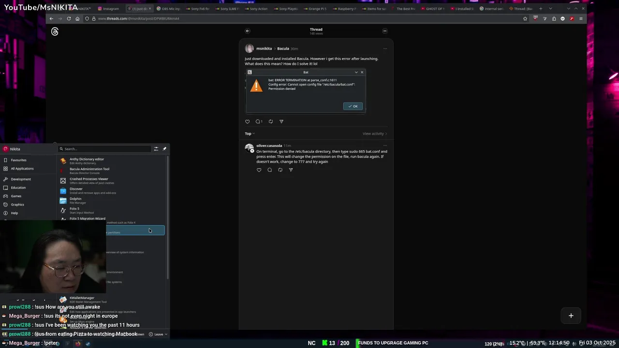The image size is (619, 348).
Task: Repost msnikita's post
Action: (270, 121)
